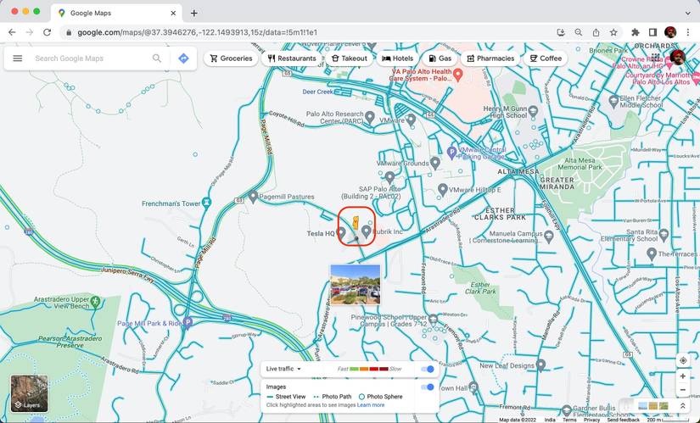Screen dimensions: 700x423
Task: Click the Privacy link in footer
Action: tap(591, 420)
